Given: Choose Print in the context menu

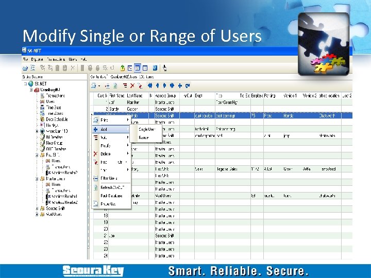Looking at the screenshot, I should pyautogui.click(x=111, y=120).
